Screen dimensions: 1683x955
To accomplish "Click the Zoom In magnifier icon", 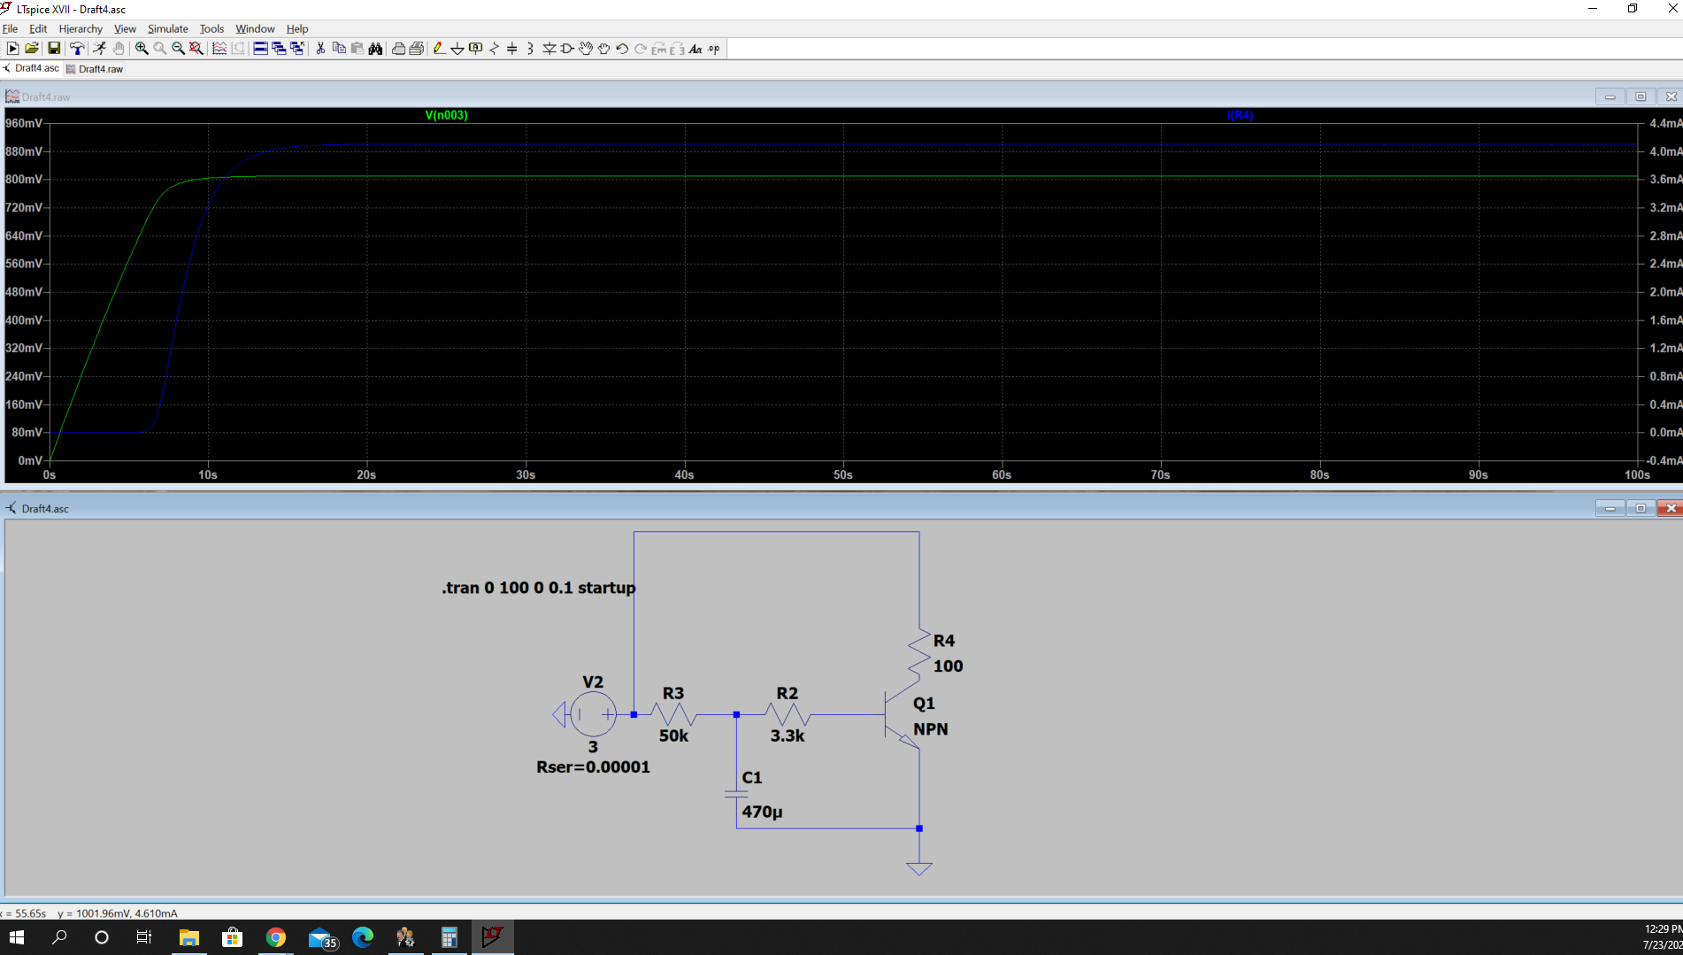I will [x=142, y=49].
